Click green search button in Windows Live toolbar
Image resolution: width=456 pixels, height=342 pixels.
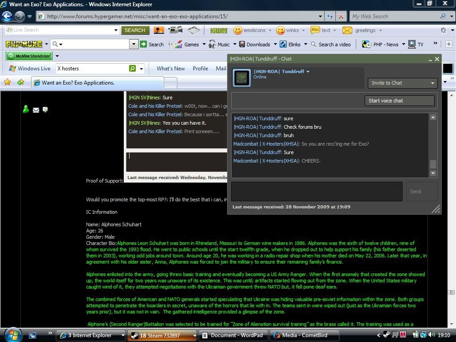pos(132,68)
